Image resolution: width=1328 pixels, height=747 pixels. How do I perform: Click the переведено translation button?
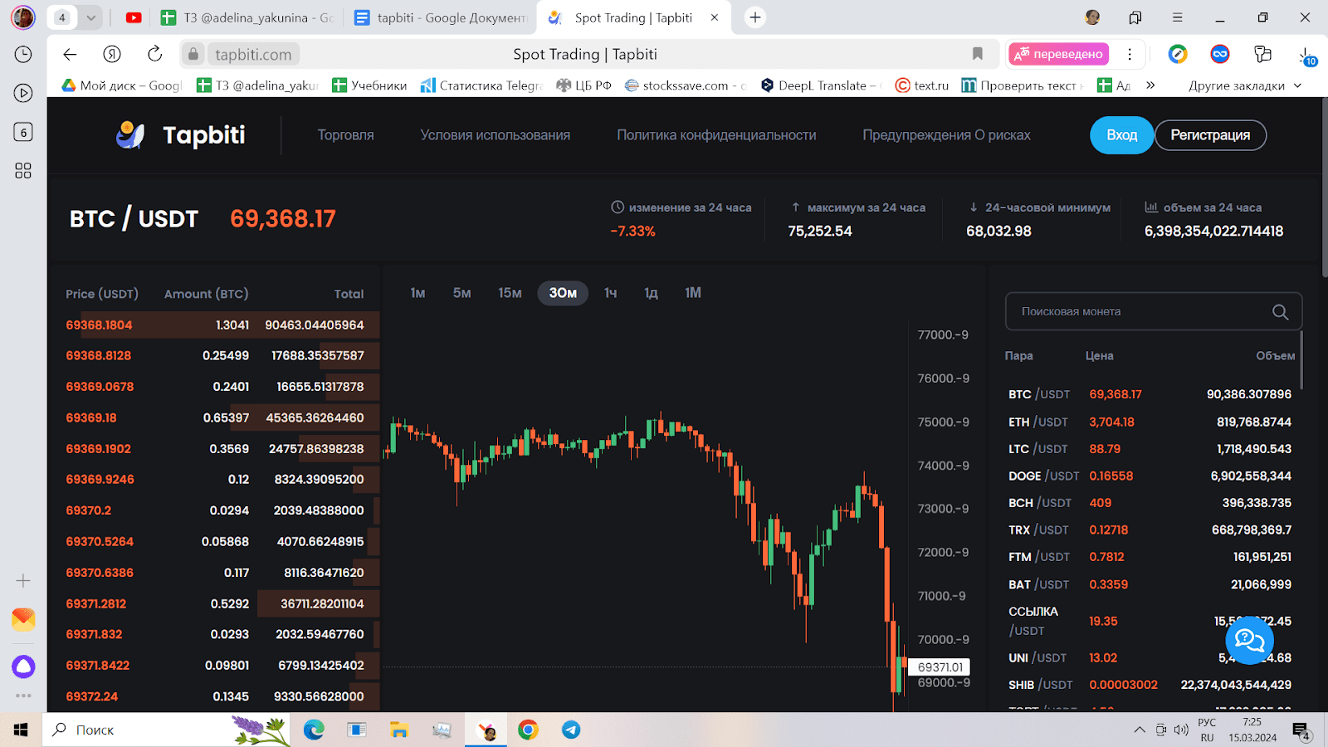click(x=1058, y=54)
